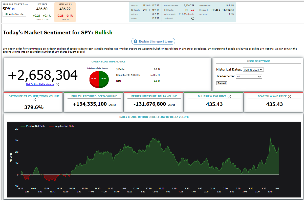Click the info icon beside Net Option Delta Volume
The image size is (304, 200).
[57, 84]
